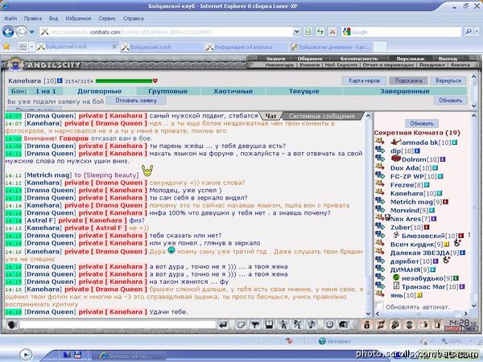Click player name Morwind[9] in the room list
Image resolution: width=483 pixels, height=362 pixels.
point(409,210)
